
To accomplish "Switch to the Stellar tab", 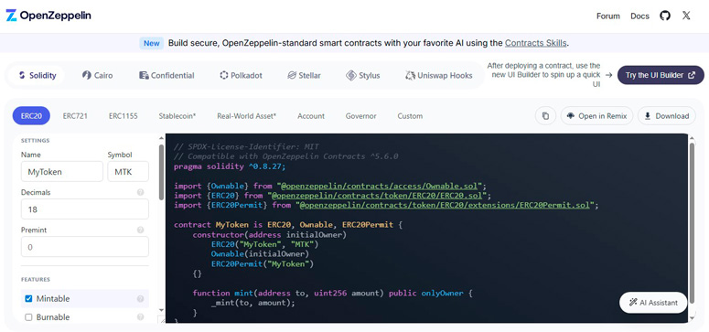I will (304, 76).
